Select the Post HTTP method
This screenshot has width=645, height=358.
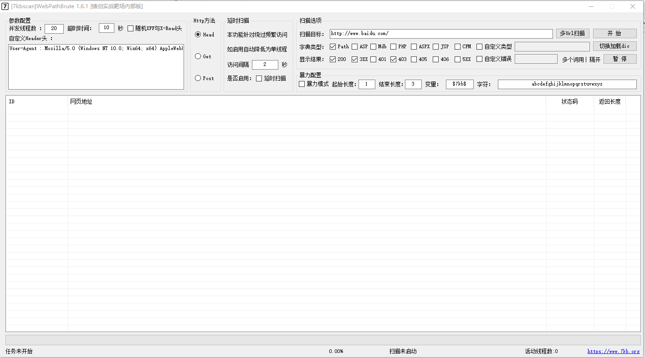[198, 78]
